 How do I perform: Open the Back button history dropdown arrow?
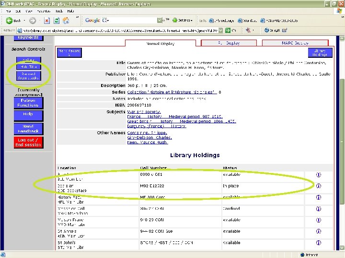(25, 21)
